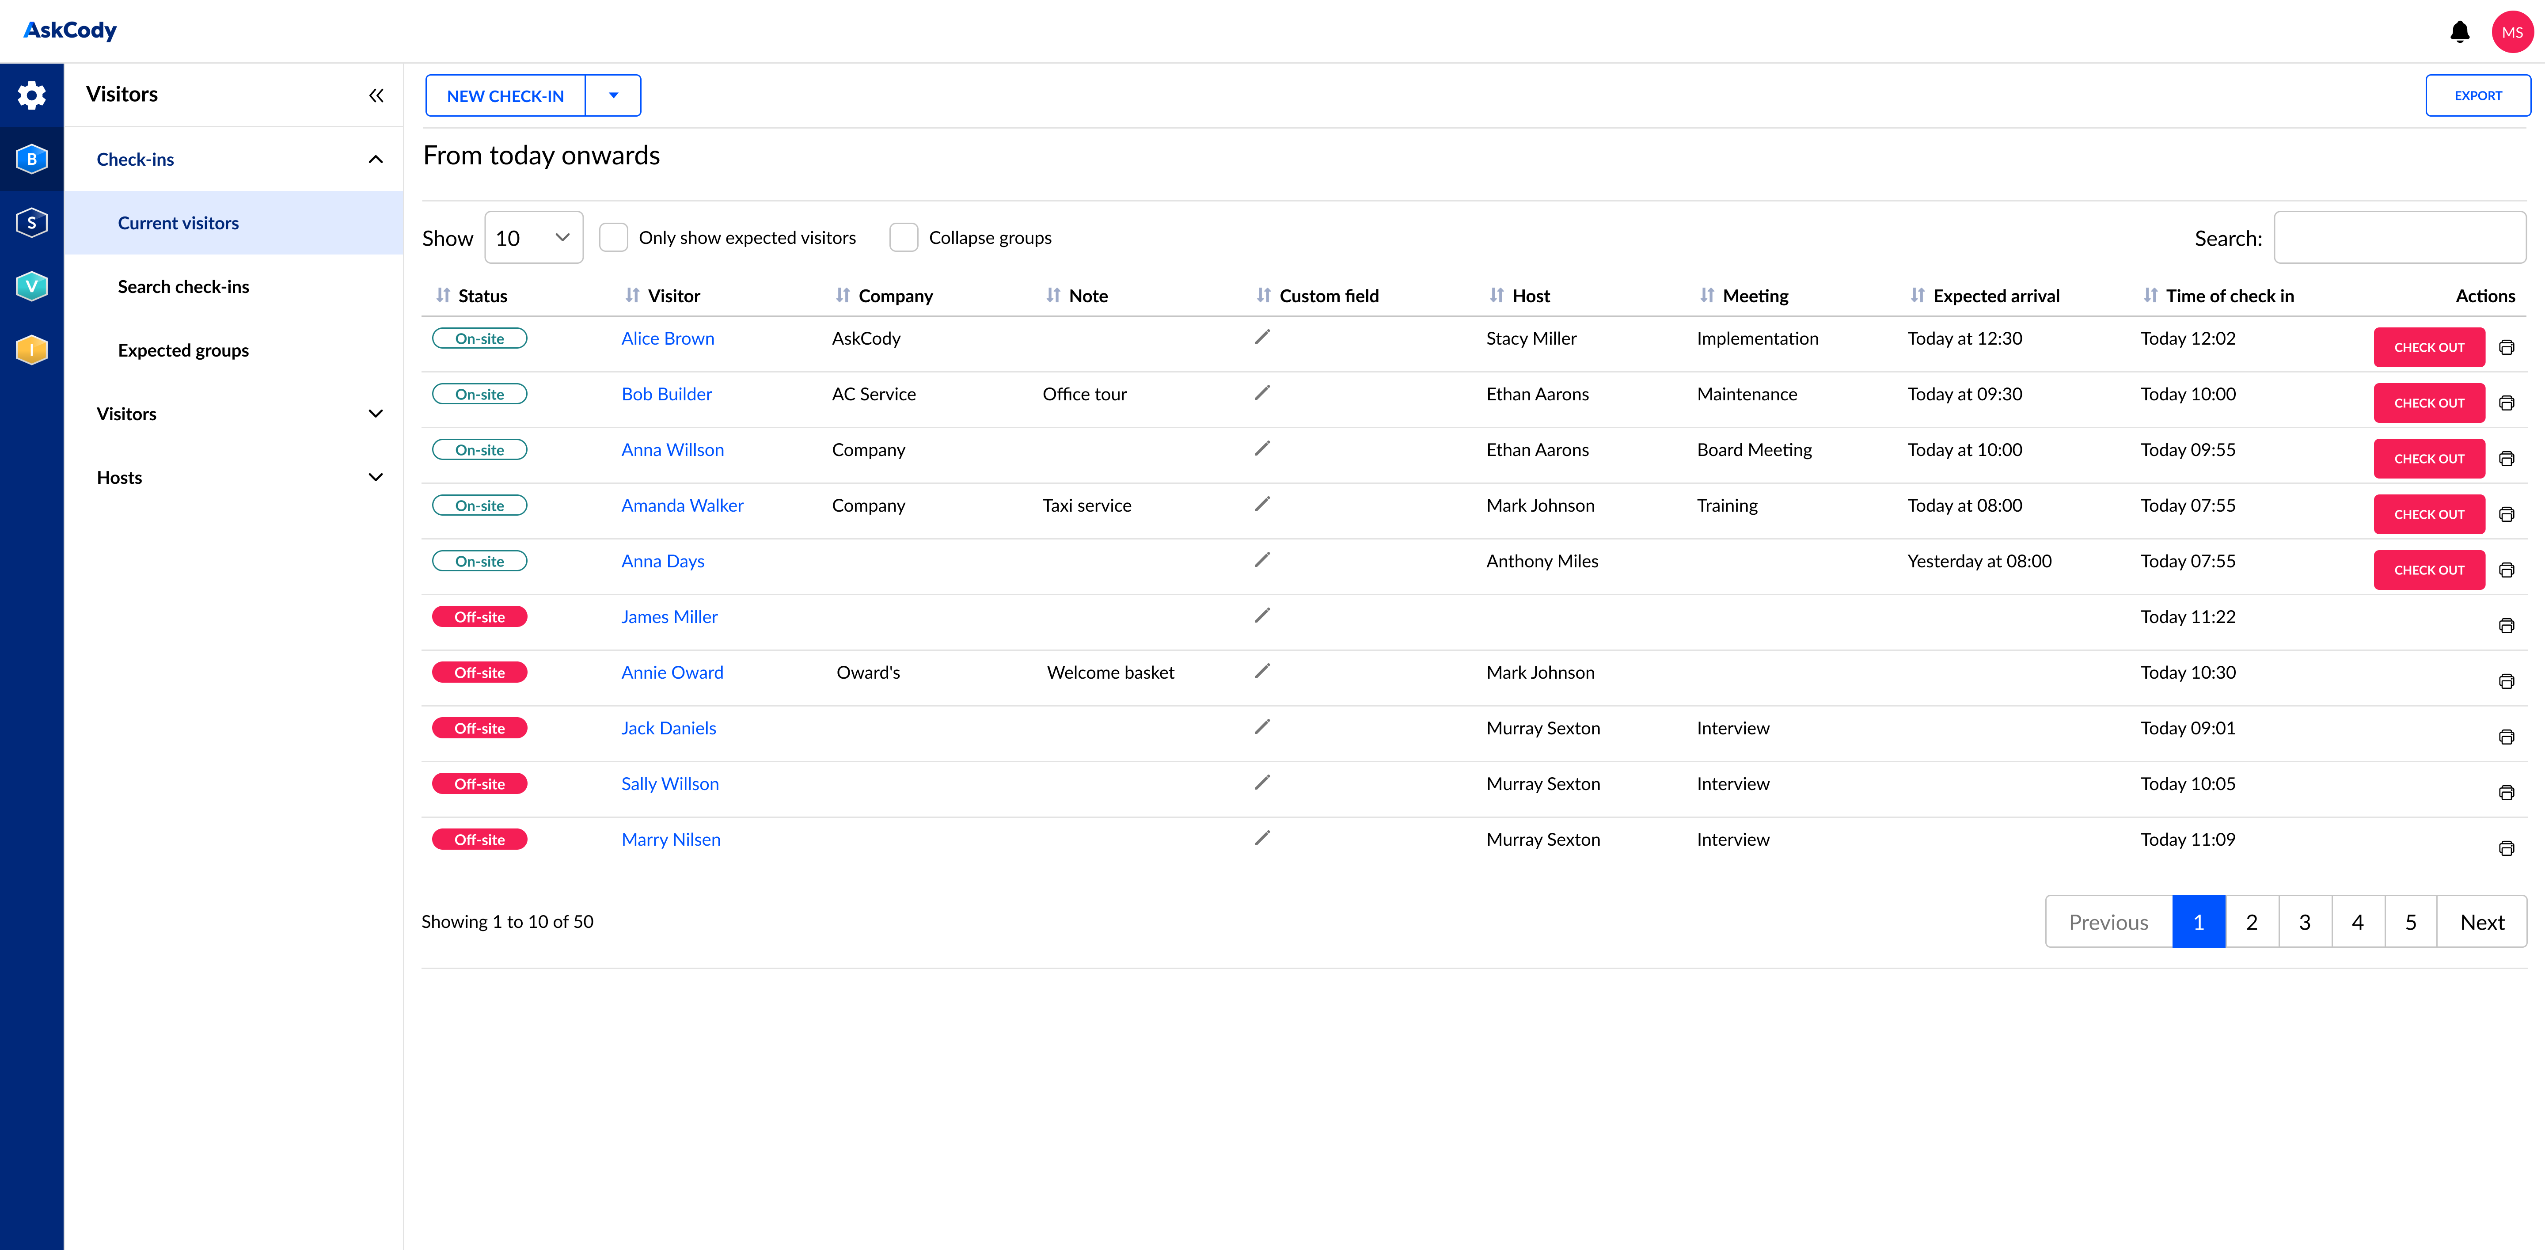The image size is (2545, 1250).
Task: Print badge for Marry Nilsen
Action: [x=2506, y=848]
